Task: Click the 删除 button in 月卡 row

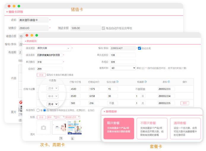Action: (x=184, y=103)
